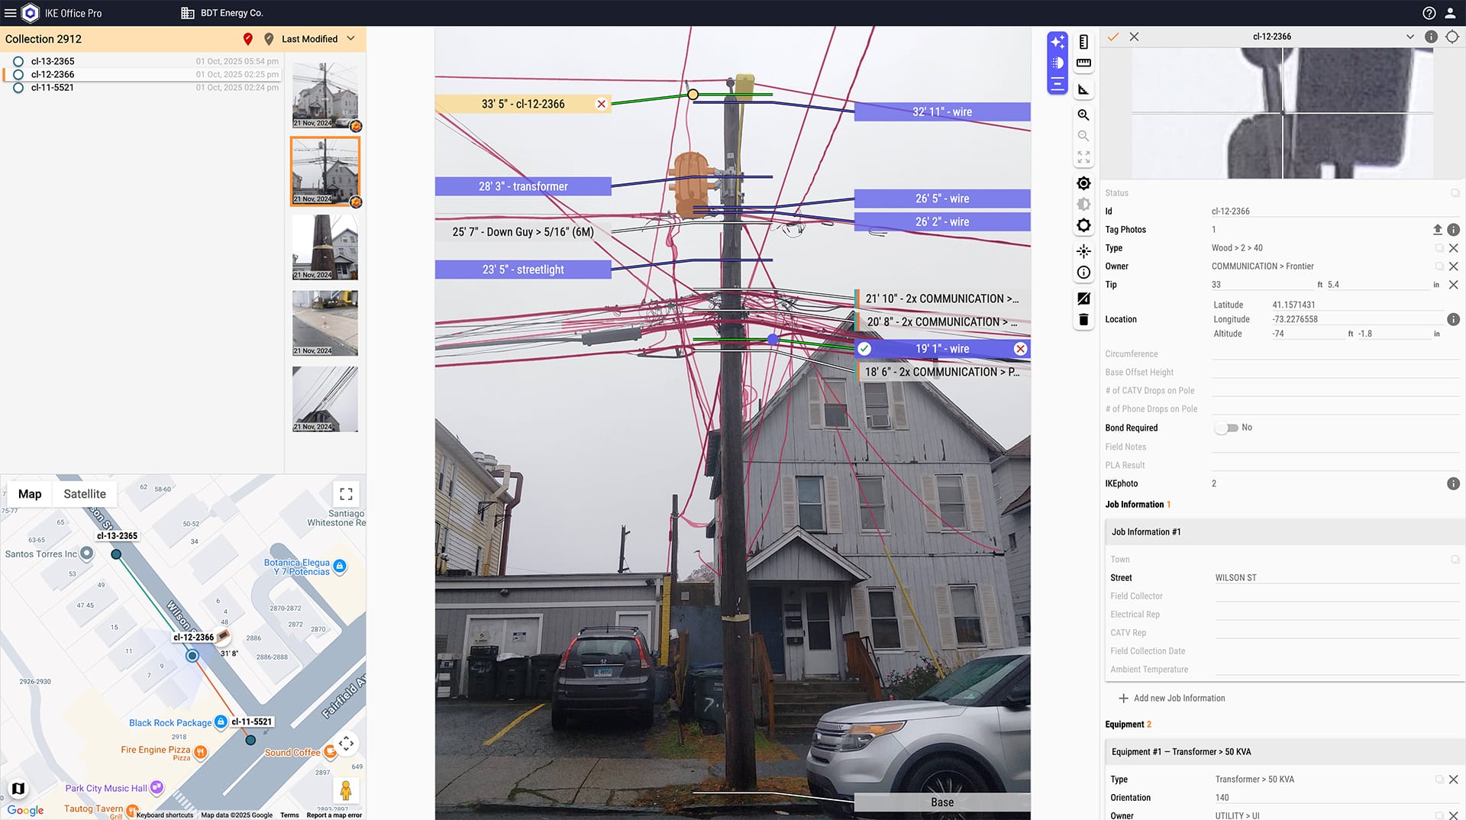Select the cl-13-2365 radio button

coord(18,61)
